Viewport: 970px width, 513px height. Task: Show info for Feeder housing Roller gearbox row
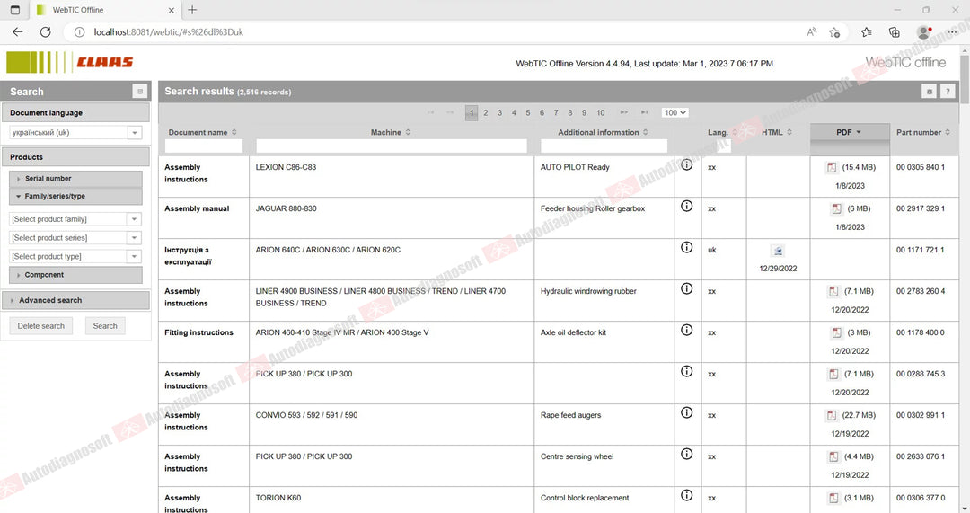(687, 206)
